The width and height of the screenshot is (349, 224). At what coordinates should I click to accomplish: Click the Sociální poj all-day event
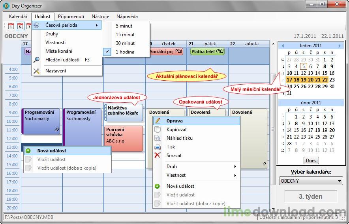point(166,52)
